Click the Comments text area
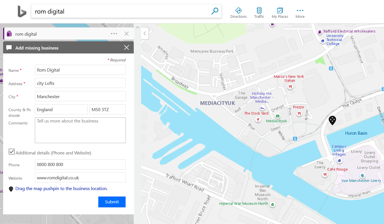Viewport: 384px width, 224px height. (x=80, y=130)
